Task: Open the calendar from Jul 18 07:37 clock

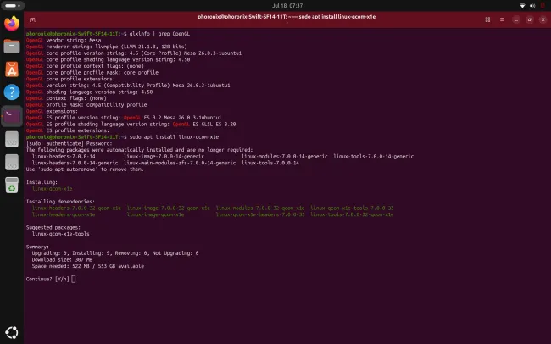Action: click(x=287, y=6)
